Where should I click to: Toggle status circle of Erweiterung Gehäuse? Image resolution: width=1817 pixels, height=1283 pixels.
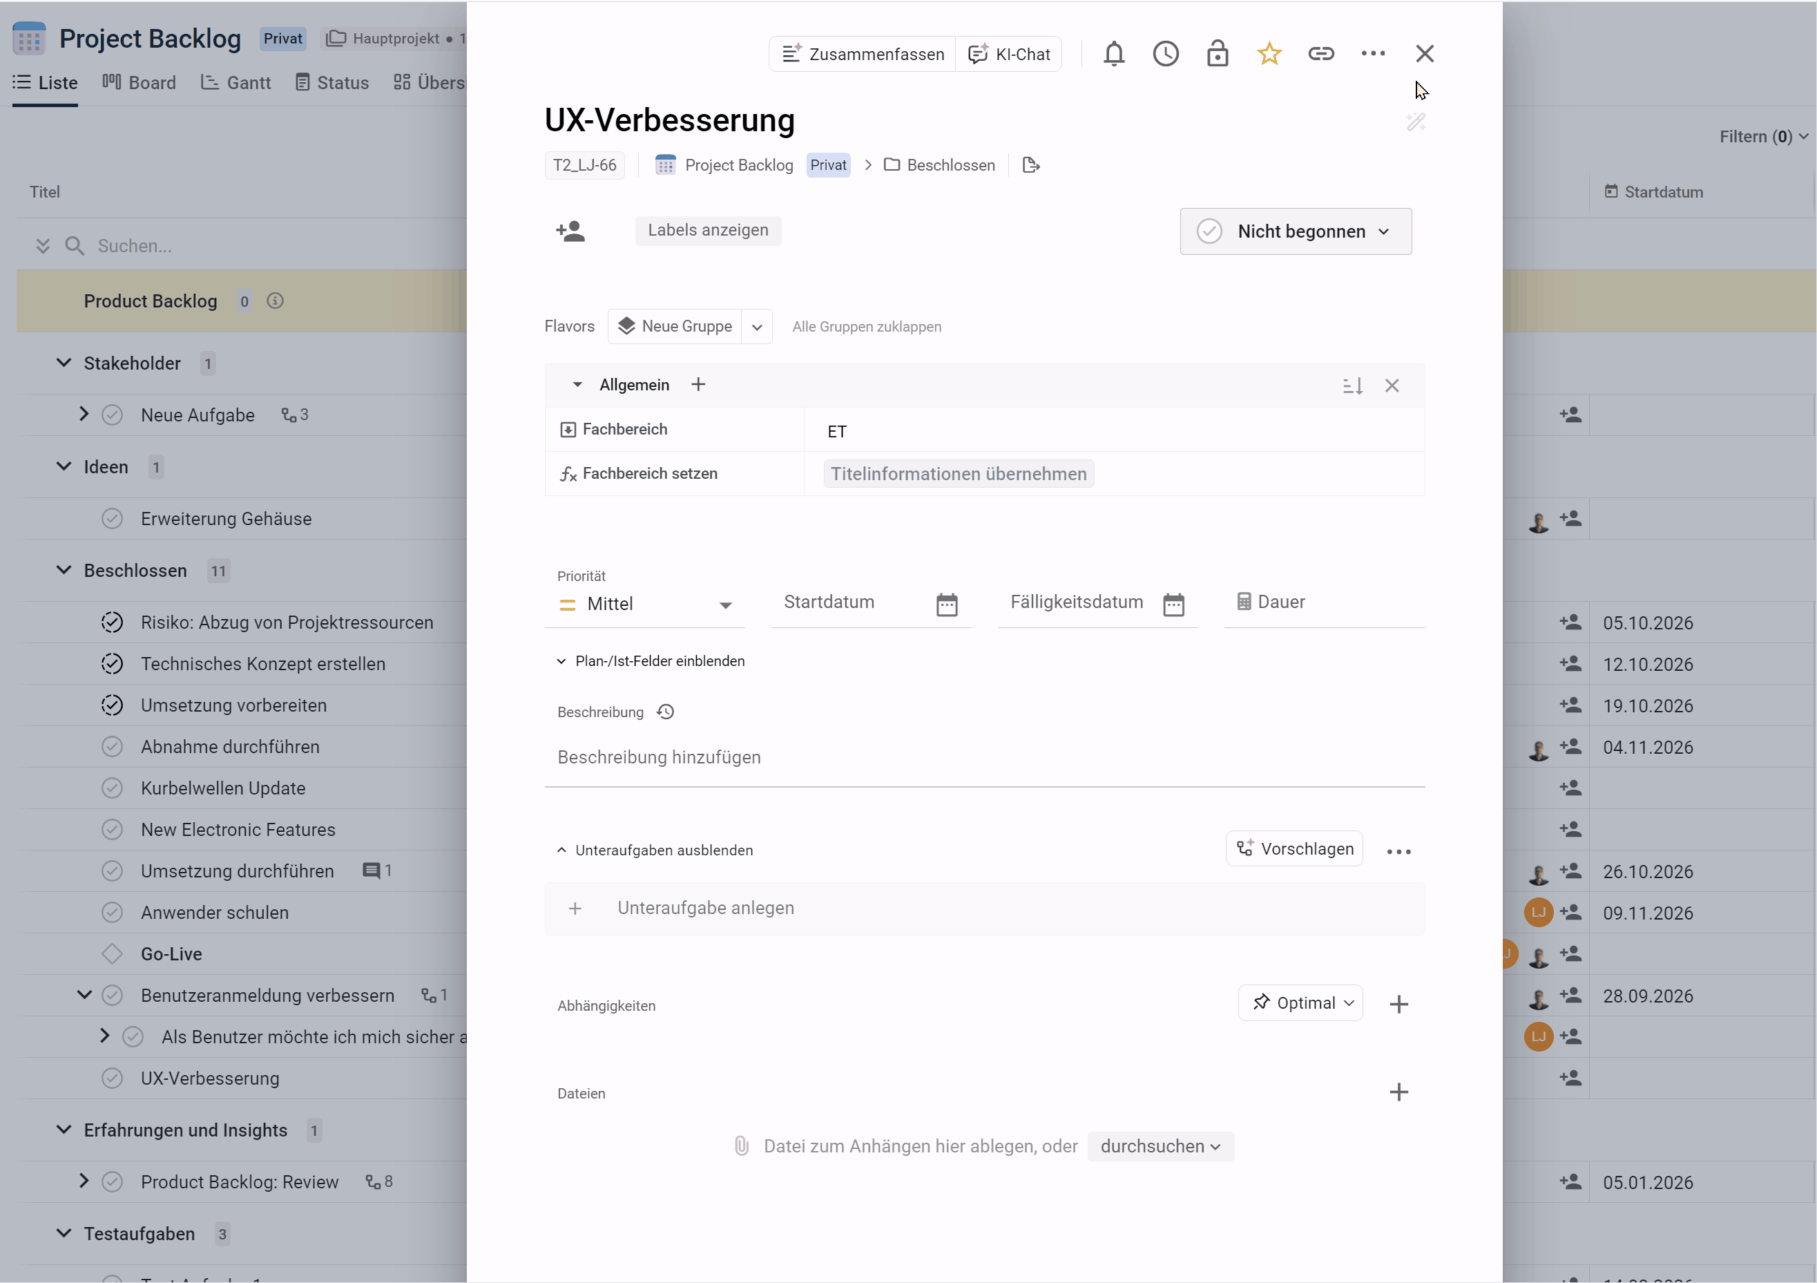(x=113, y=518)
